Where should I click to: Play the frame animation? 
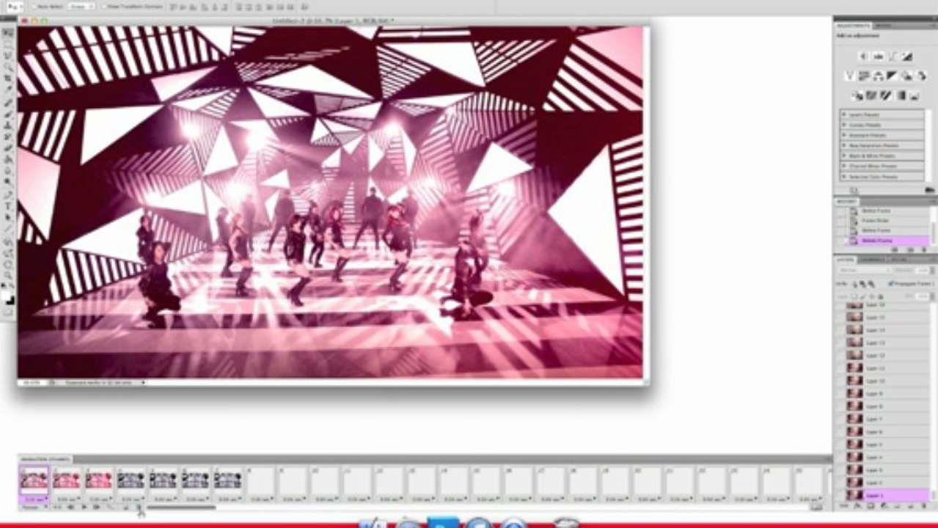[84, 507]
